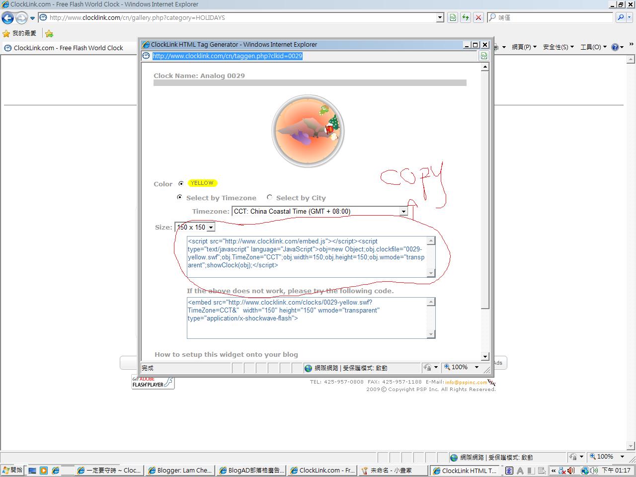The width and height of the screenshot is (636, 477).
Task: Click the Get Adobe Flash Player badge
Action: 153,382
